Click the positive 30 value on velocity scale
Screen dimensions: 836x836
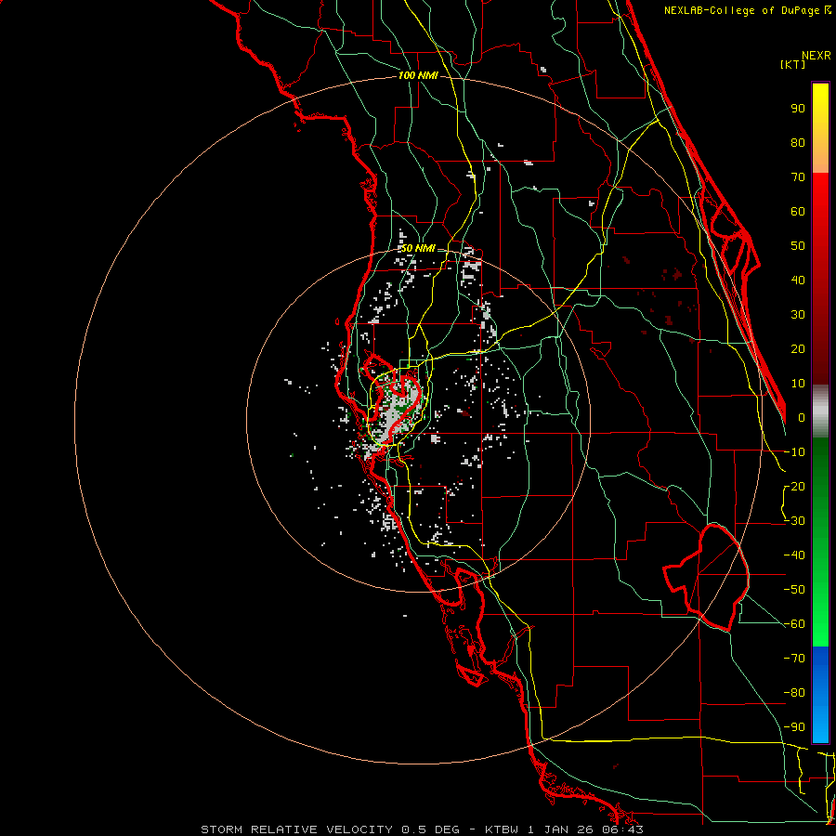[798, 315]
